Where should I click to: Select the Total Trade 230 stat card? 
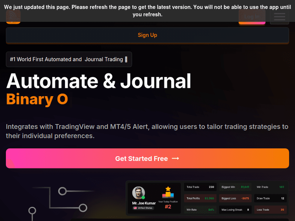tap(200, 187)
